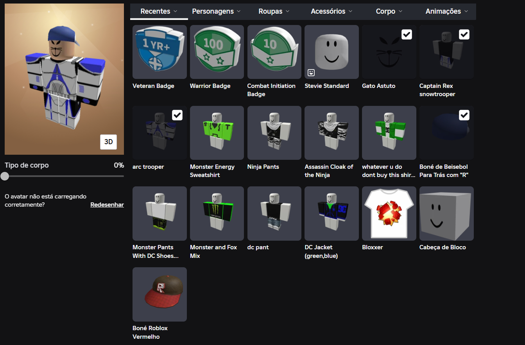Viewport: 525px width, 345px height.
Task: Go to the Acessórios tab
Action: coord(331,11)
